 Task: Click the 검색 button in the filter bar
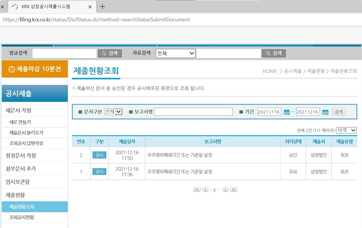339,112
